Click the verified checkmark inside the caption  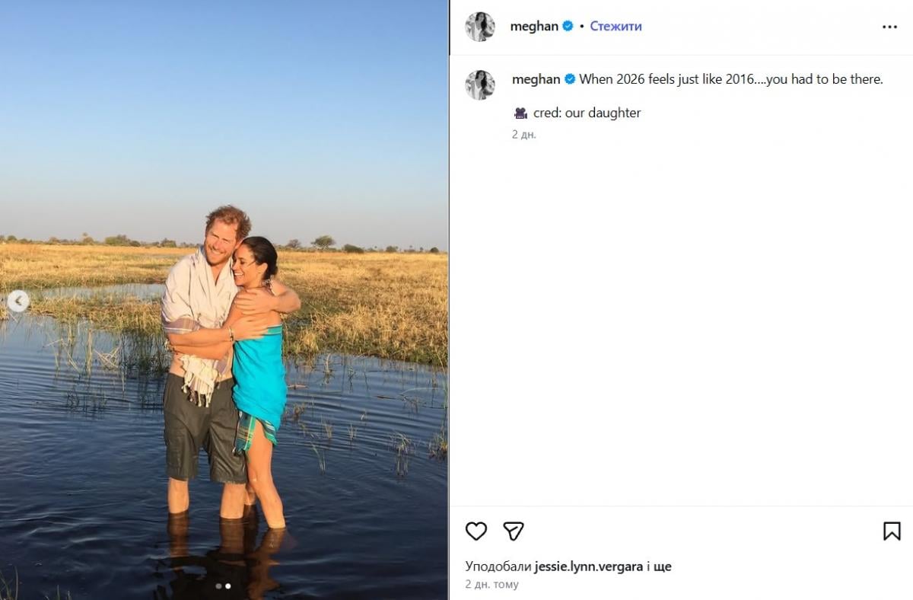[568, 78]
